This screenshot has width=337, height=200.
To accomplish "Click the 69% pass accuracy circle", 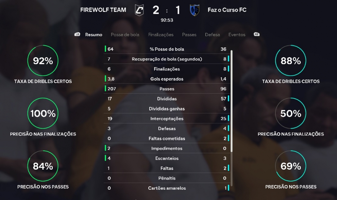I will pyautogui.click(x=291, y=166).
